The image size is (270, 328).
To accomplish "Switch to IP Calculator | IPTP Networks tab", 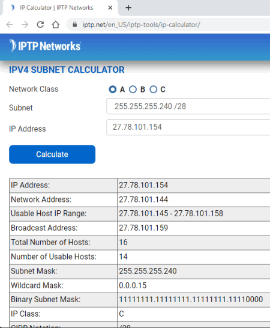I will point(56,8).
